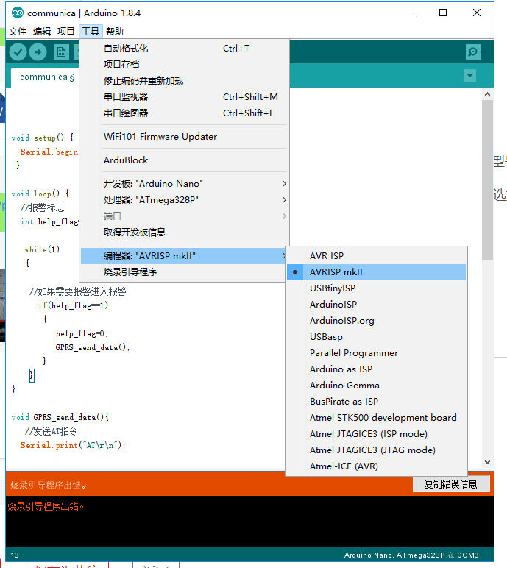Select Arduino as ISP programmer
This screenshot has width=507, height=568.
coord(376,369)
